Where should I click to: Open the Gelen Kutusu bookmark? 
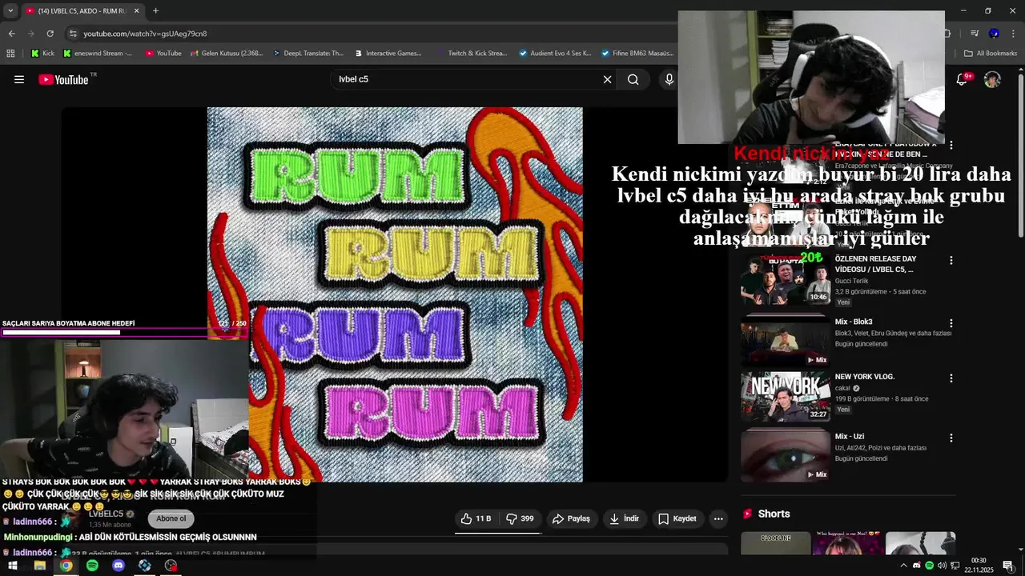227,54
